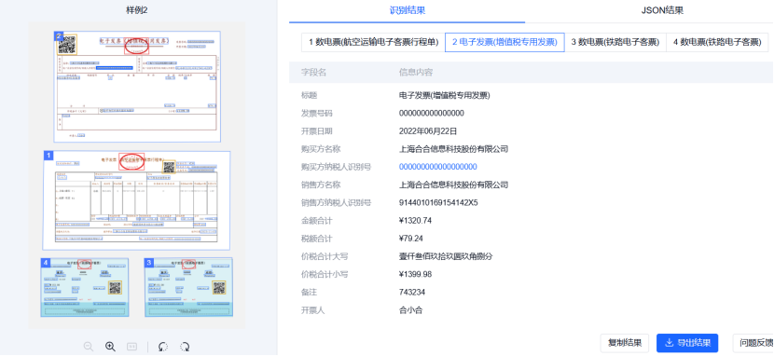Screen dimensions: 774x356
Task: Click the 标题 value 电子发票(增值税专用发票)
Action: [444, 95]
